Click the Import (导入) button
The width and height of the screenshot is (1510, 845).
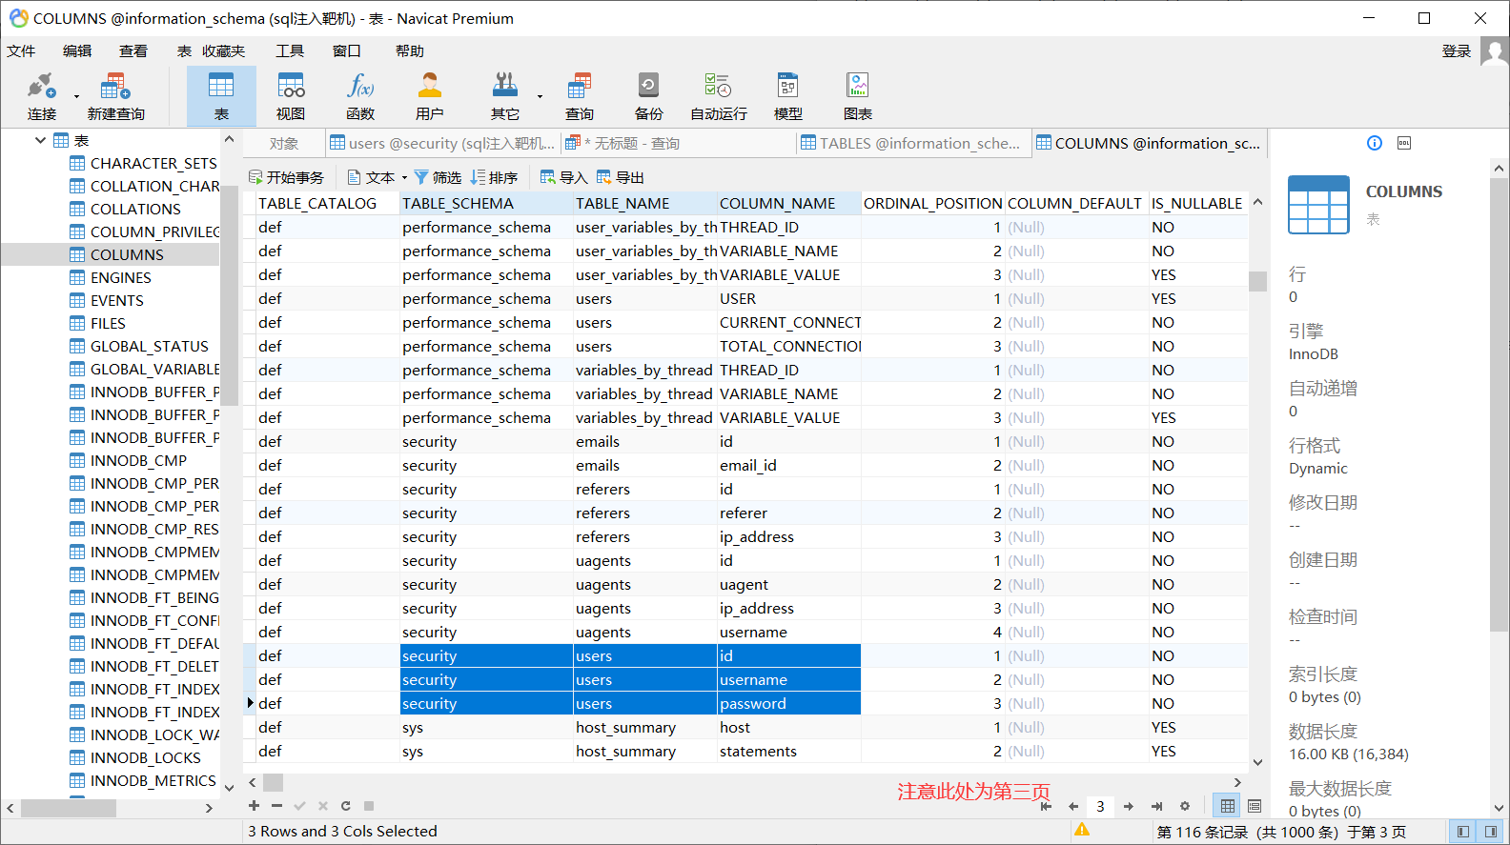pos(563,177)
